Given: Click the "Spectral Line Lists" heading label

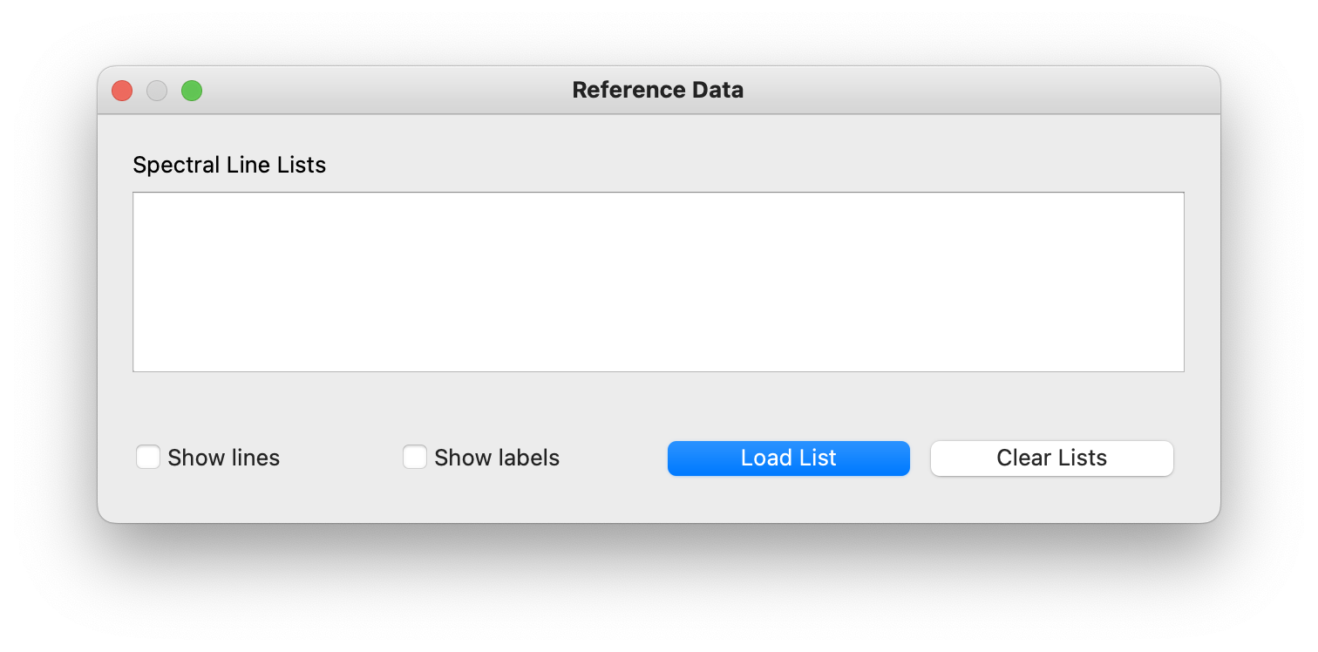Looking at the screenshot, I should (229, 165).
